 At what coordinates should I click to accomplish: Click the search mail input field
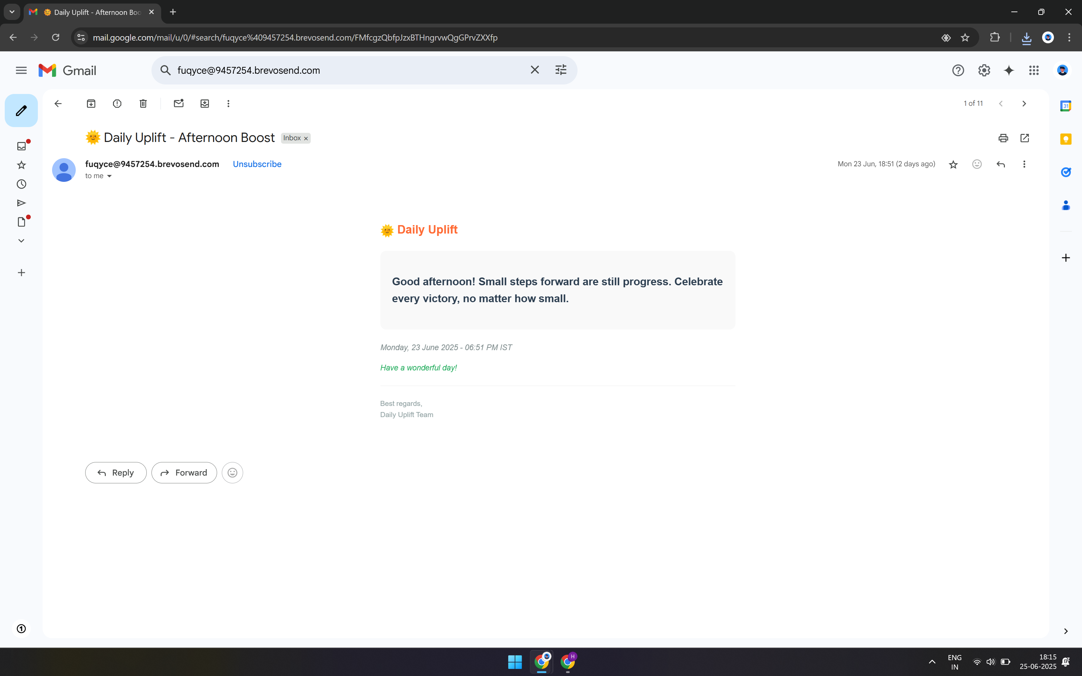(349, 70)
